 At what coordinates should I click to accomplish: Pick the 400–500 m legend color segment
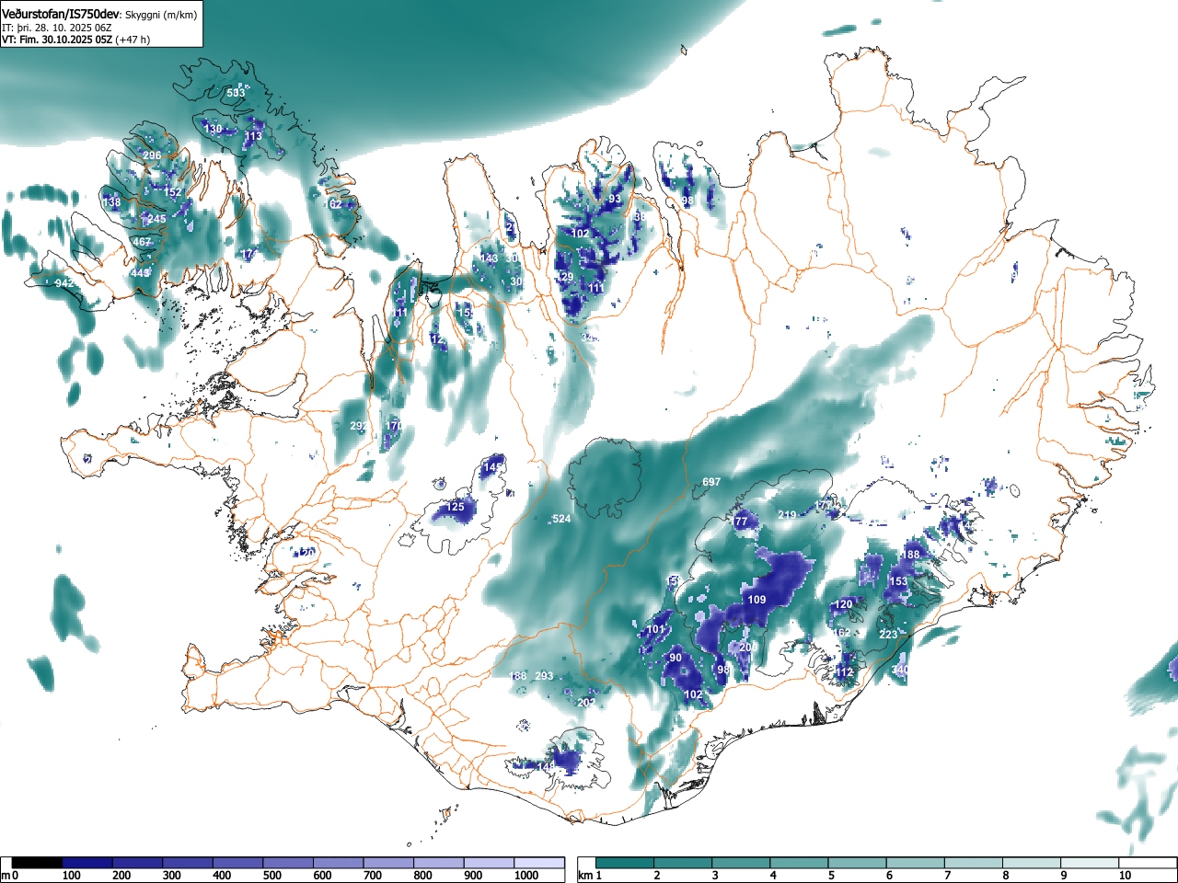pyautogui.click(x=237, y=863)
